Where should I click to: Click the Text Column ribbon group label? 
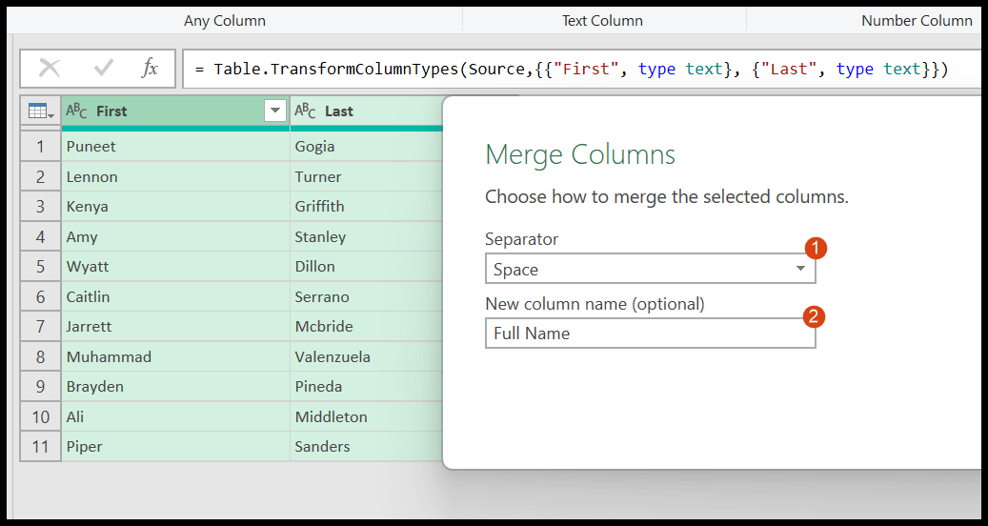click(x=602, y=21)
